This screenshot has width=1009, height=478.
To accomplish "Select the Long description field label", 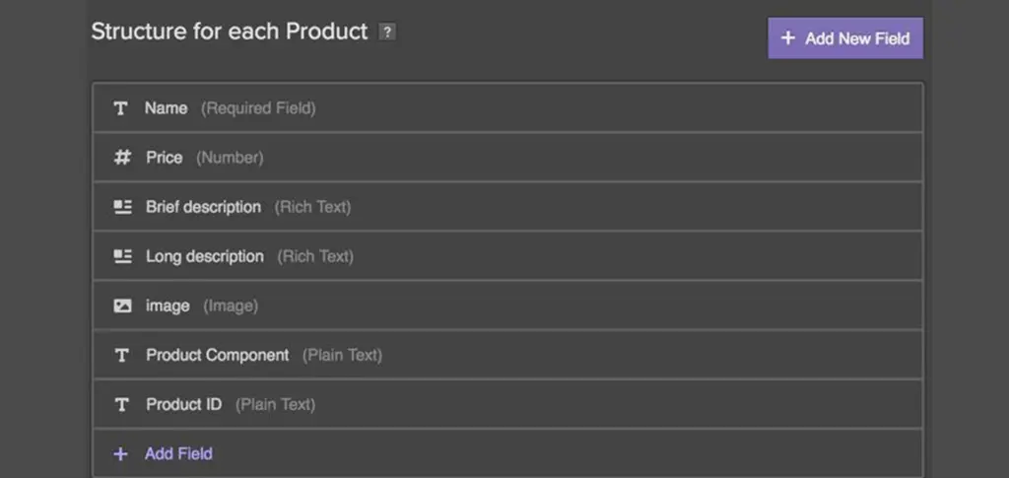I will [205, 256].
